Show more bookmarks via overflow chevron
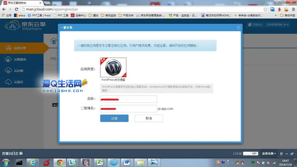The width and height of the screenshot is (297, 167). point(276,15)
